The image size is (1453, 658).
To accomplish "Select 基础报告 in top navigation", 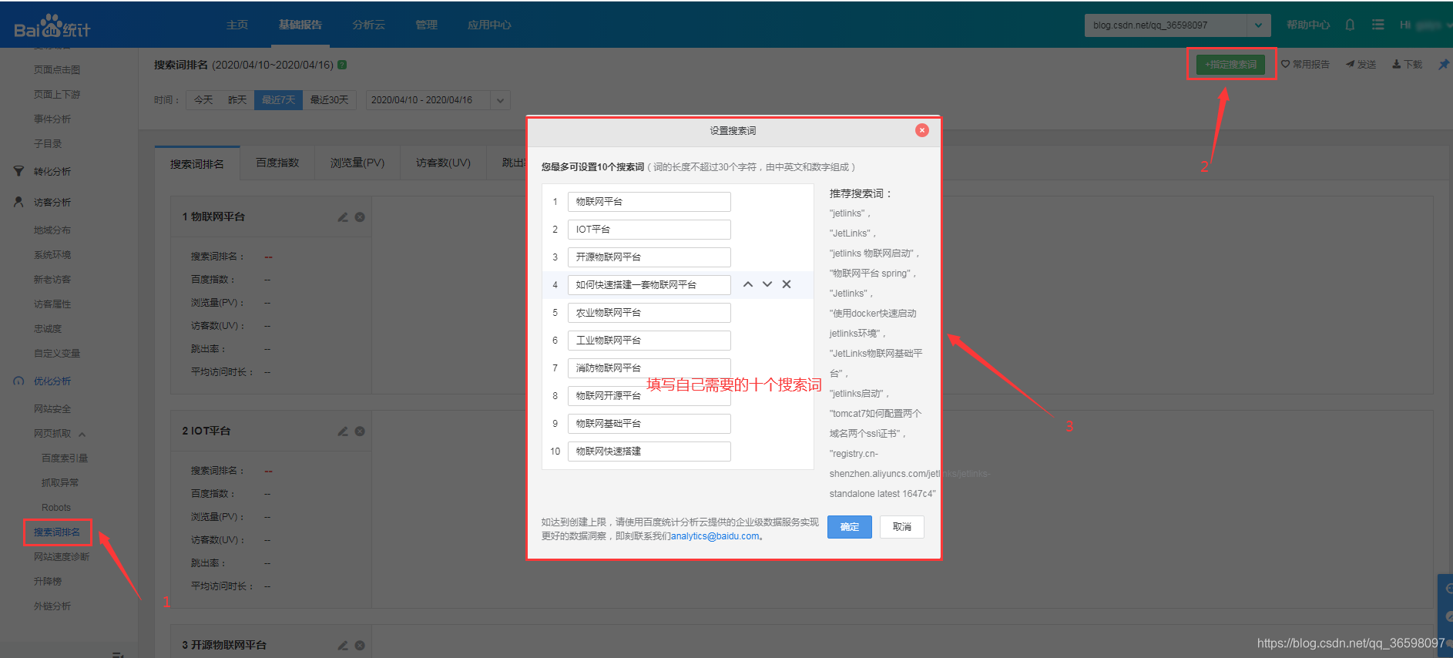I will (x=300, y=25).
